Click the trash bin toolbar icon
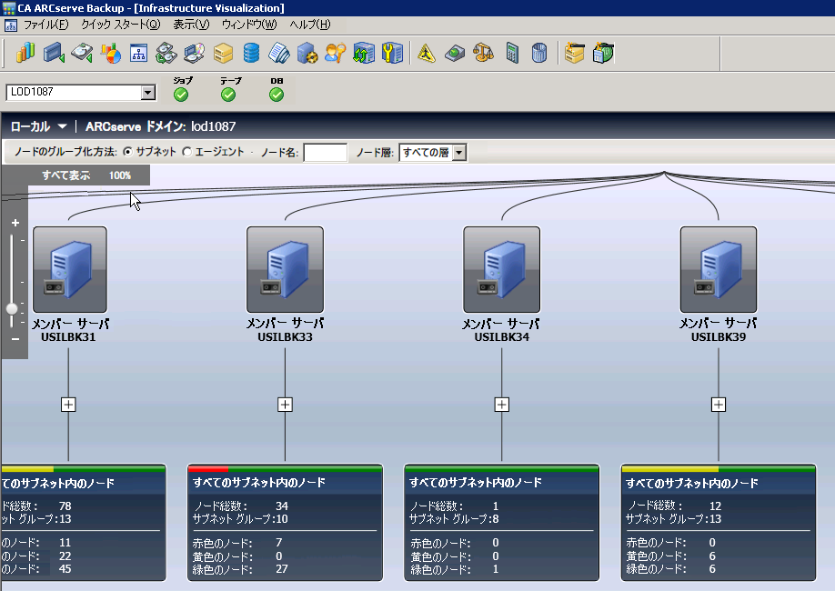This screenshot has height=591, width=835. [539, 53]
